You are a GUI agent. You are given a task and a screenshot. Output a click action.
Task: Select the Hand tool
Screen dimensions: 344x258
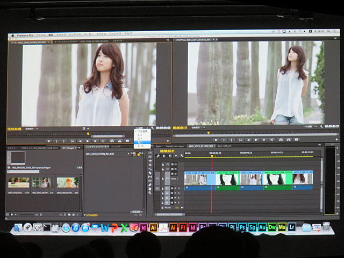click(150, 189)
